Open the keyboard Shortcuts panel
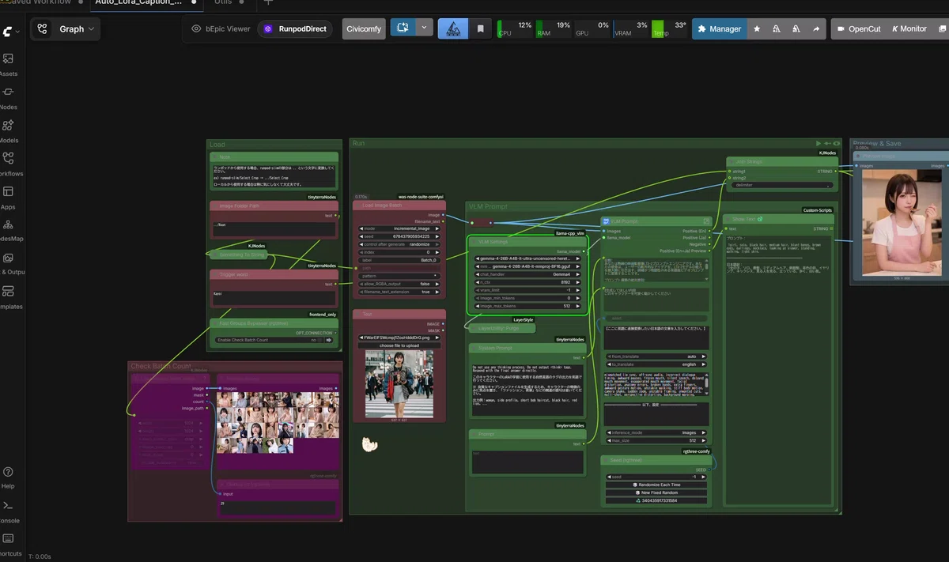Screen dimensions: 949x562 [7, 545]
